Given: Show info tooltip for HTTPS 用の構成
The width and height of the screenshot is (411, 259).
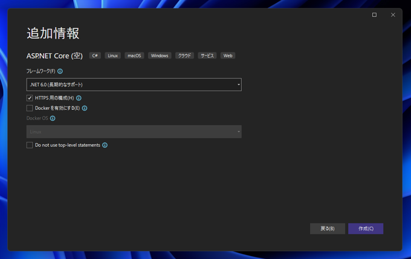Looking at the screenshot, I should (79, 98).
